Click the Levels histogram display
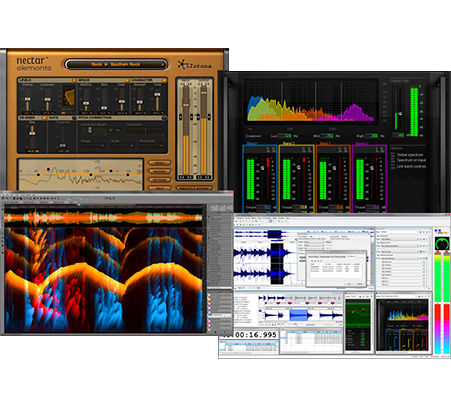 click(69, 96)
